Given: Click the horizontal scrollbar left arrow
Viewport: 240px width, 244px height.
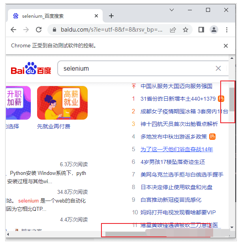Looking at the screenshot, I should coord(8,234).
